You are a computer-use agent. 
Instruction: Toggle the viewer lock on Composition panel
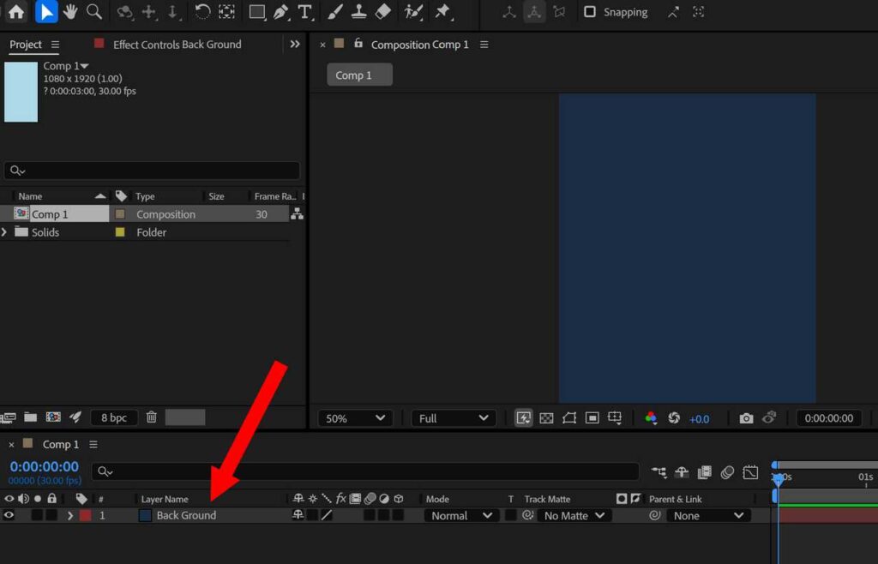point(358,43)
